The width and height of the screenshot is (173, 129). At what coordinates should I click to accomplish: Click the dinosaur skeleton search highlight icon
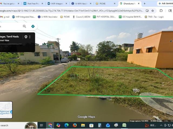[31, 126]
